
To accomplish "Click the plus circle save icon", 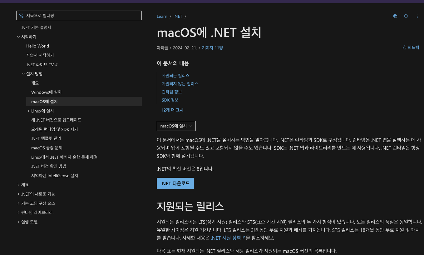I will (x=406, y=16).
